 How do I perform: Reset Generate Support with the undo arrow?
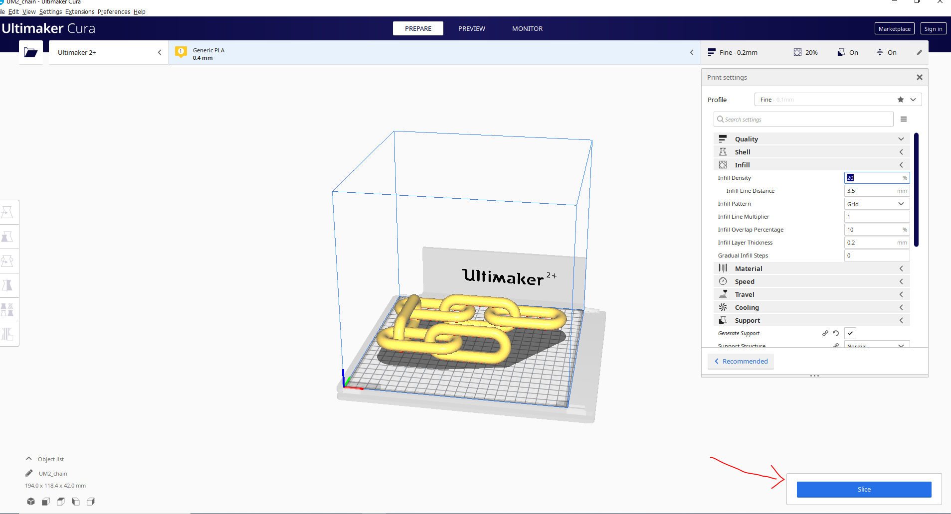pos(836,333)
